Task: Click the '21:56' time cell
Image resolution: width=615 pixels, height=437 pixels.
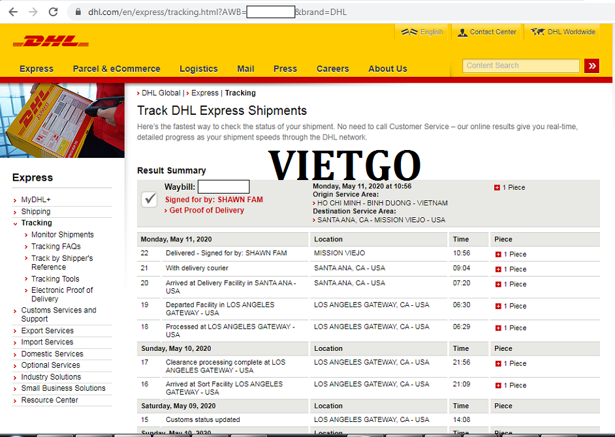Action: click(x=461, y=363)
